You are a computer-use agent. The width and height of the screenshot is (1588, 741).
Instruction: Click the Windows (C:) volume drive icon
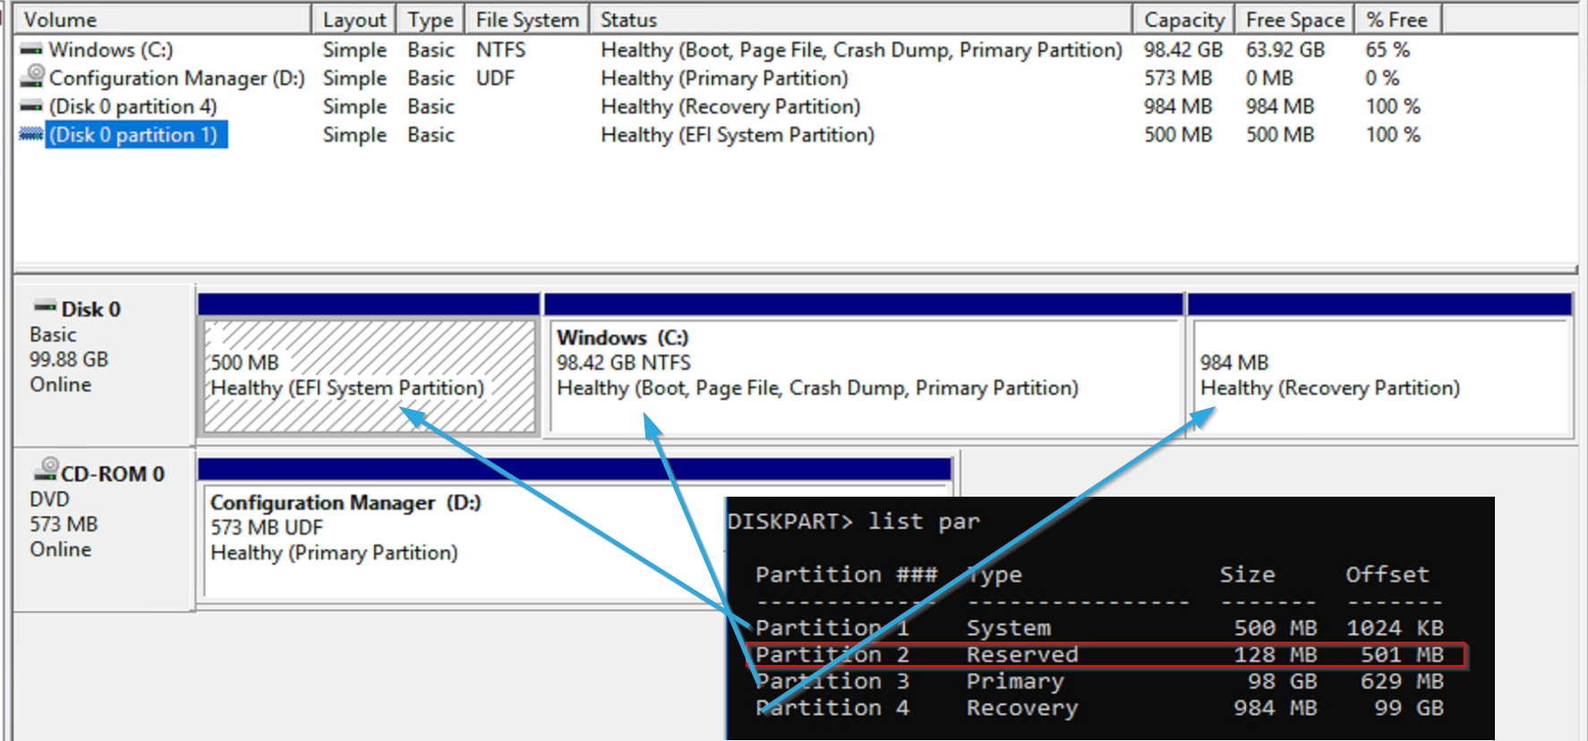coord(31,50)
